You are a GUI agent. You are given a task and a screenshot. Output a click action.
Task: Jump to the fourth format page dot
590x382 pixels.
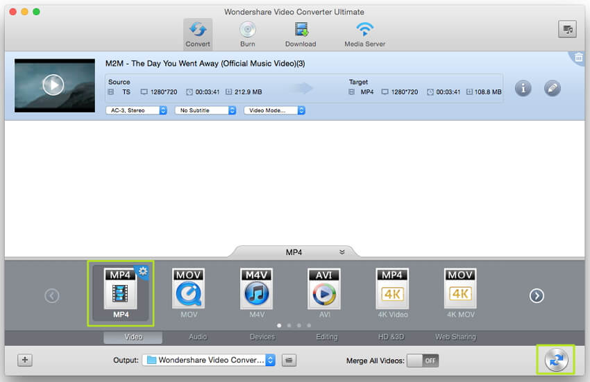[x=309, y=325]
